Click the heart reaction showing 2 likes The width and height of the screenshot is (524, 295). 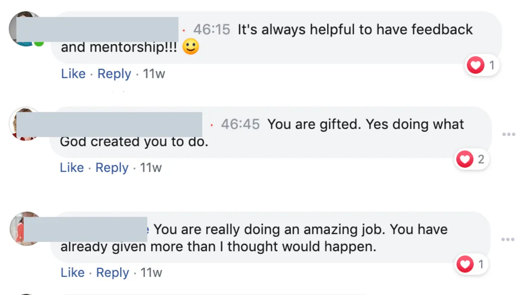pos(472,159)
